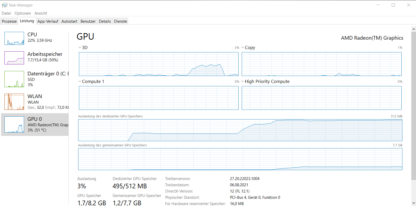
Task: Switch to the App-Verlauf tab
Action: click(48, 21)
